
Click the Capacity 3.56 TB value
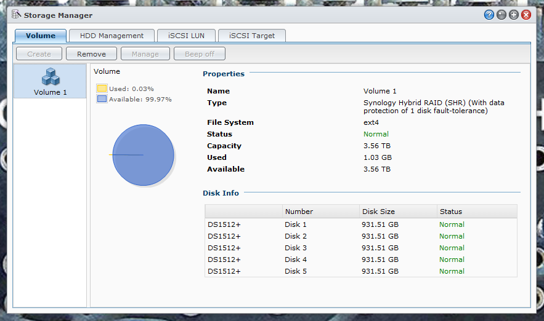tap(377, 146)
